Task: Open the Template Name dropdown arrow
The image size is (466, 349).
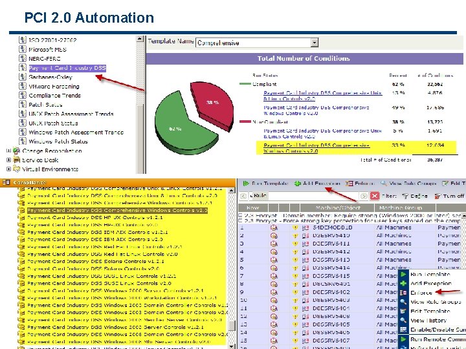Action: click(x=315, y=43)
